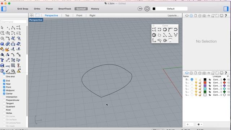Select the Text object T tool
The image size is (231, 130).
[2, 60]
